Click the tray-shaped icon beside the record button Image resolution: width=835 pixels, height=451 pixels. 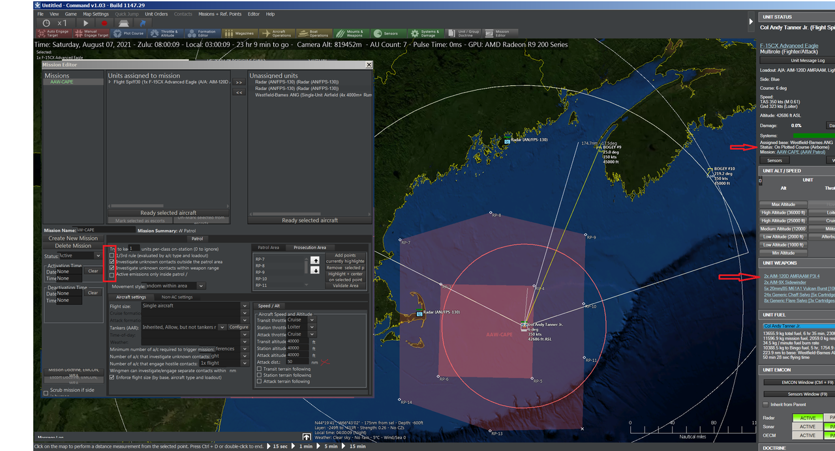123,23
